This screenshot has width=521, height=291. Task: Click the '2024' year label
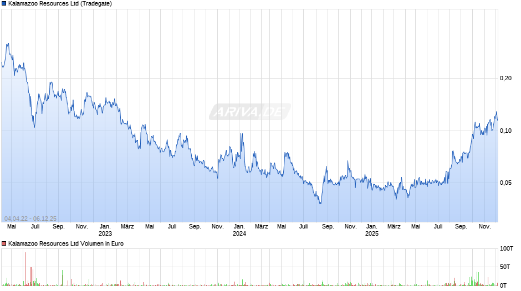tap(239, 233)
